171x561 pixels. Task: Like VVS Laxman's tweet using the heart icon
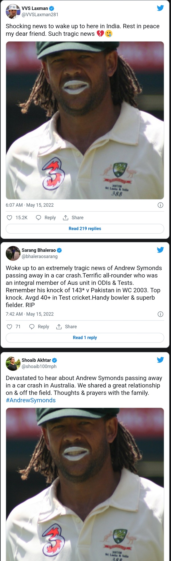pyautogui.click(x=10, y=217)
